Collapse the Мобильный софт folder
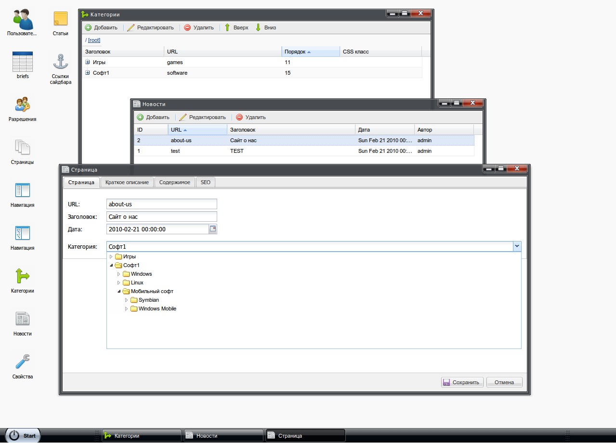The width and height of the screenshot is (616, 443). click(x=118, y=291)
